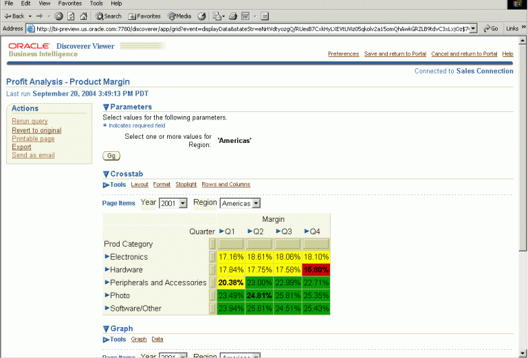Click the Forward arrow button
Screen dimensions: 528x358
tap(40, 16)
